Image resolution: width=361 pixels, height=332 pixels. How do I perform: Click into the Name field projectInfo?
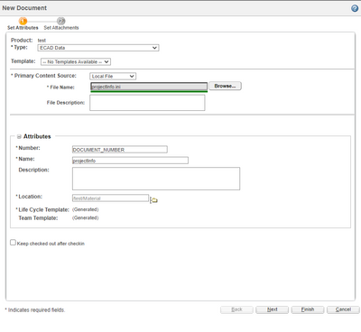click(130, 161)
